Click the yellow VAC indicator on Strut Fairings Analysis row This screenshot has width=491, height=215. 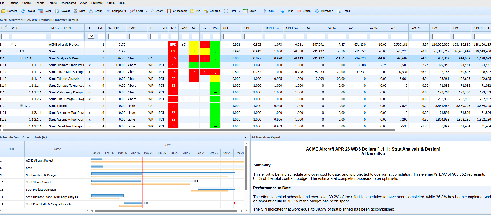(215, 79)
